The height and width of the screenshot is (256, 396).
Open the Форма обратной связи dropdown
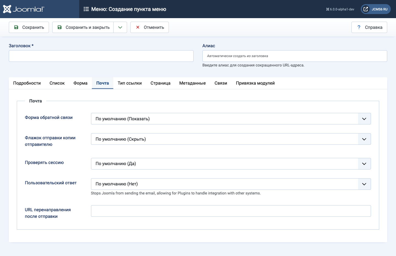point(231,119)
